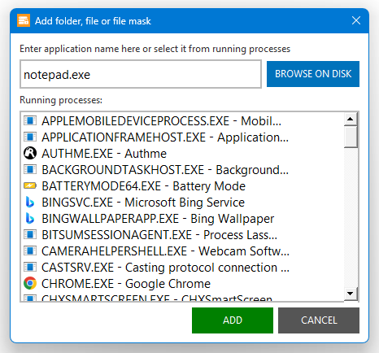Click the process list scroll up arrow
Image resolution: width=379 pixels, height=353 pixels.
tap(351, 119)
